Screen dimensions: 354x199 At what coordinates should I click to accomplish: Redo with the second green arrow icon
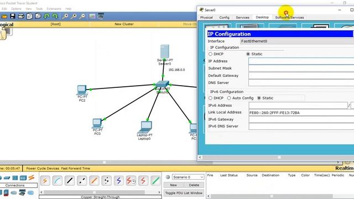[55, 16]
